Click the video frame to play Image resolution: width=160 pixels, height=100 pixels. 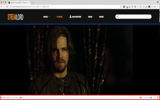[79, 59]
